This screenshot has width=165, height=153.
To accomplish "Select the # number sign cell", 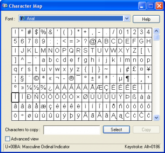I will click(29, 33).
